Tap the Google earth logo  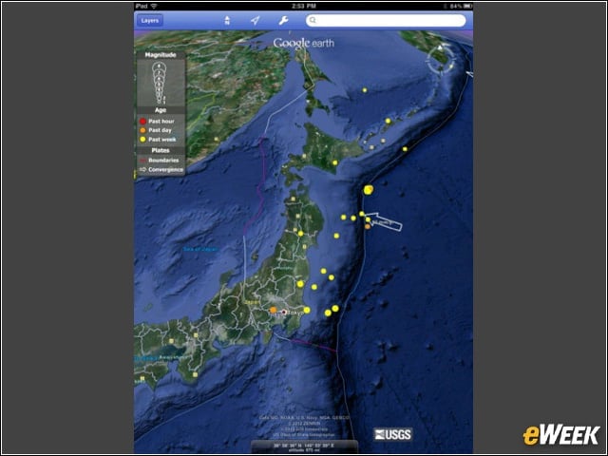click(304, 43)
